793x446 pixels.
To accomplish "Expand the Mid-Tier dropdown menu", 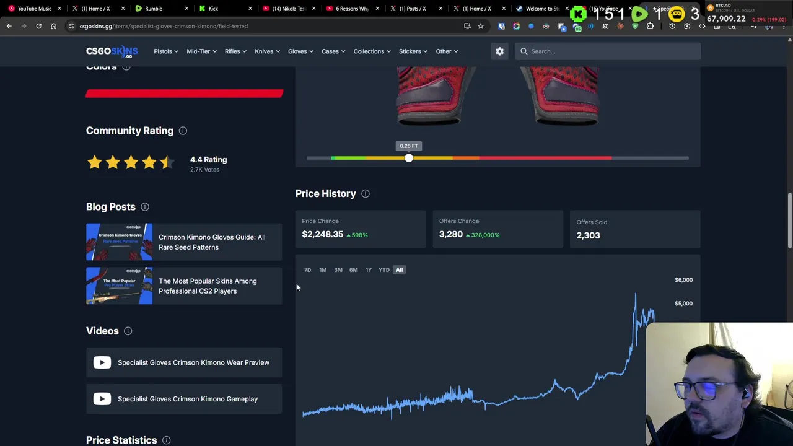I will click(x=201, y=51).
